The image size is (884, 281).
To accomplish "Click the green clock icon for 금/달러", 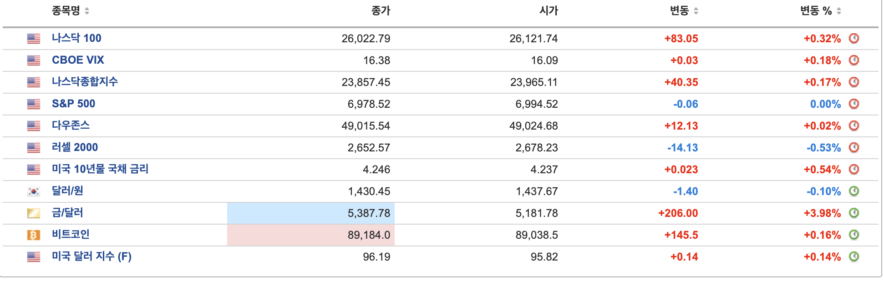I will [854, 213].
